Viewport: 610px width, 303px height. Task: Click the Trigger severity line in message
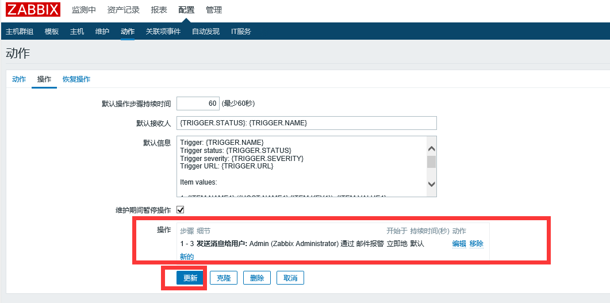[x=241, y=158]
